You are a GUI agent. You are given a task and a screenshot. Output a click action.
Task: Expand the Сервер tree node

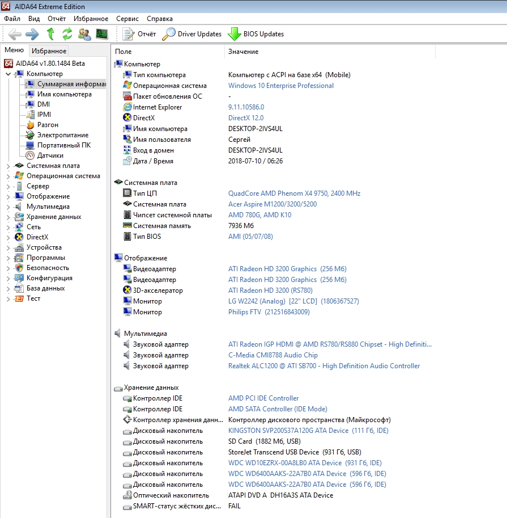(x=8, y=186)
